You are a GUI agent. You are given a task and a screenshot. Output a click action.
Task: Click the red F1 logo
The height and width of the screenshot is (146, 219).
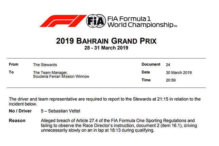[x=62, y=21]
